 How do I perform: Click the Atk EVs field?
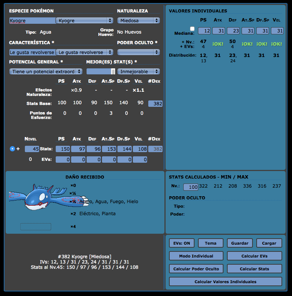(78, 159)
